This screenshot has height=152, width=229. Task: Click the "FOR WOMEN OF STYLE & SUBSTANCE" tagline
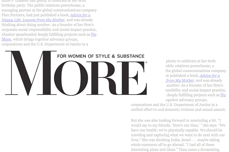[101, 56]
